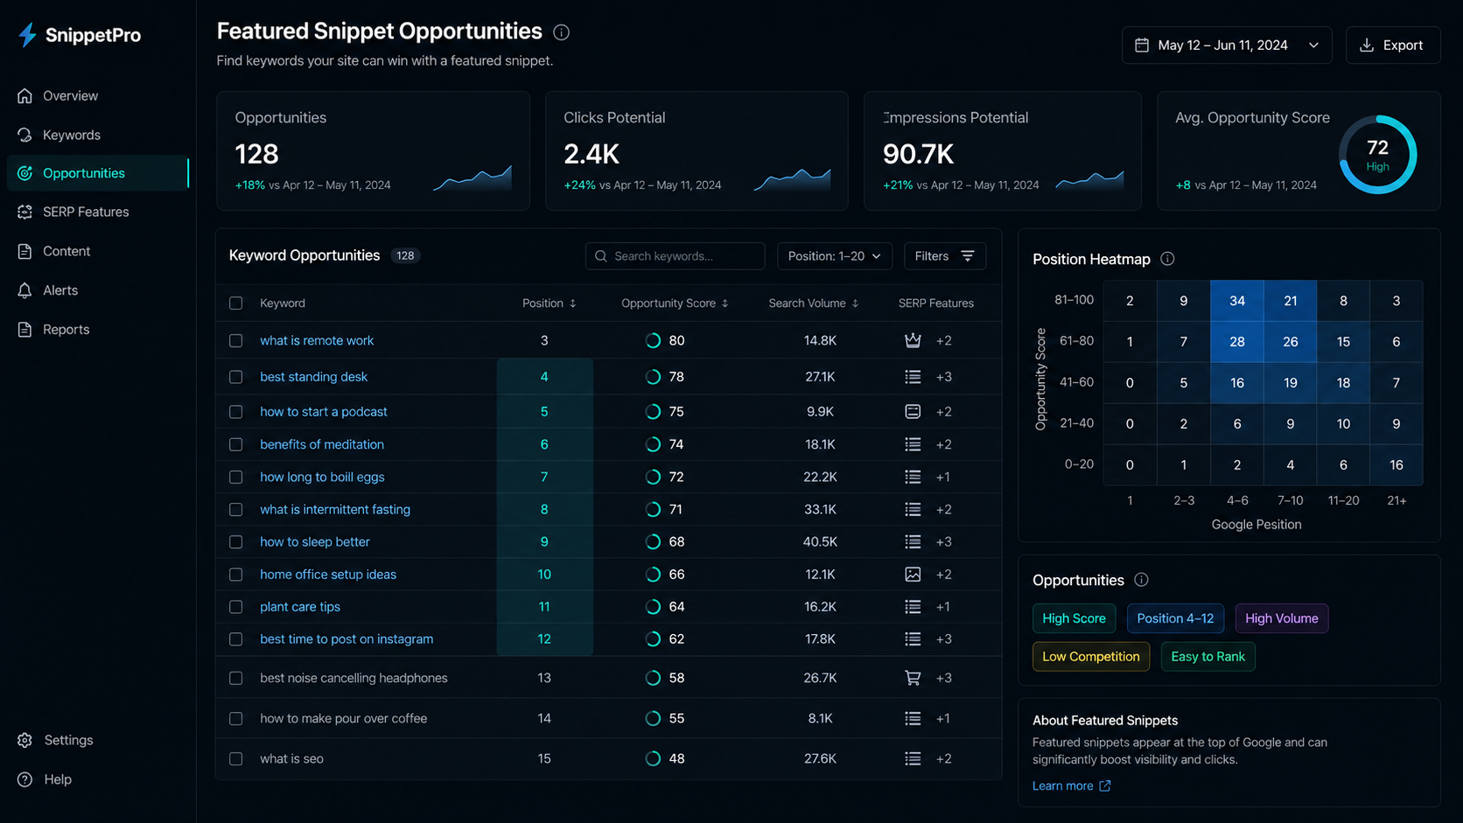Screen dimensions: 1463x823
Task: Sort by Opportunity Score column
Action: (x=675, y=303)
